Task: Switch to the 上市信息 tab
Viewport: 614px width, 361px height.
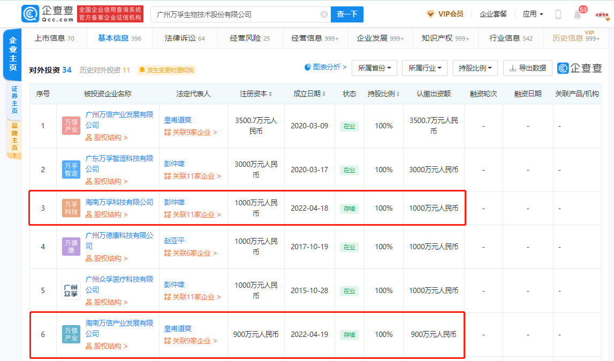Action: [55, 38]
